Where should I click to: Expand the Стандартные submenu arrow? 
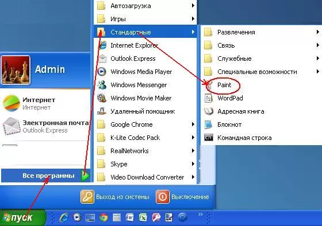click(x=193, y=32)
